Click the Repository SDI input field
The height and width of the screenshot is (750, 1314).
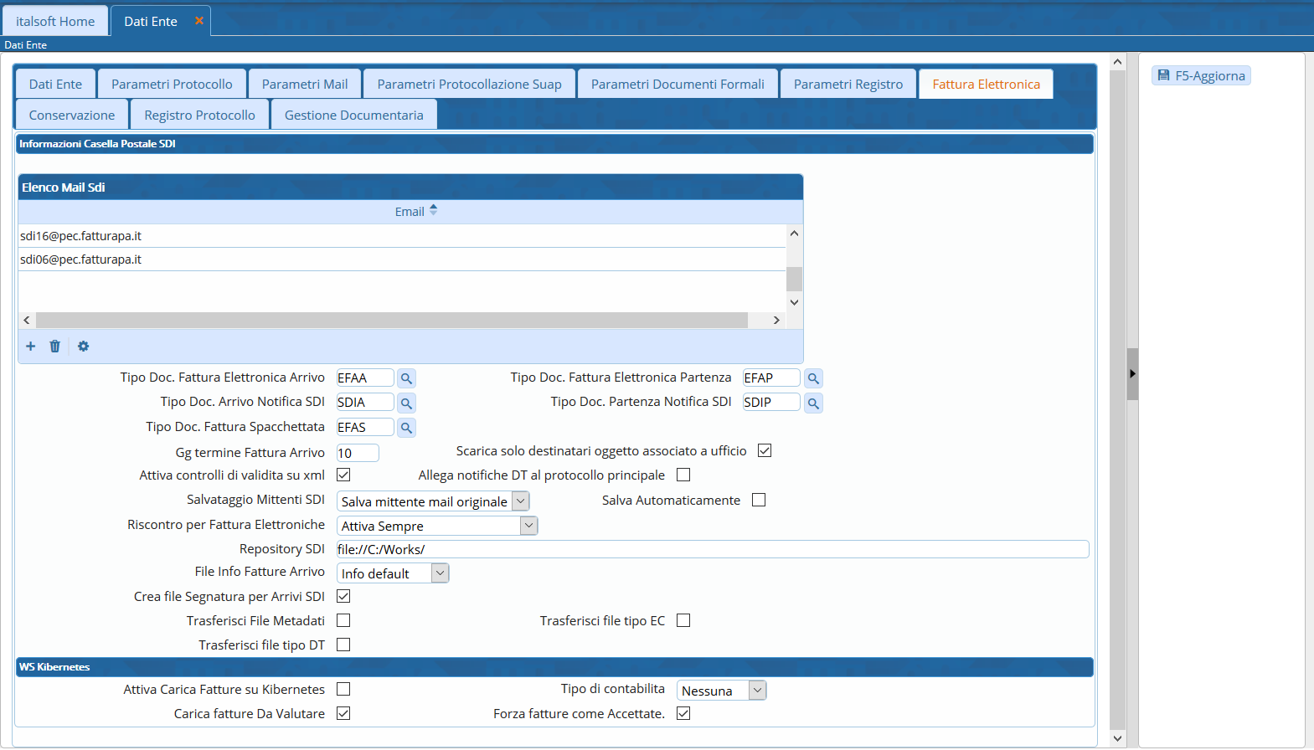coord(712,550)
